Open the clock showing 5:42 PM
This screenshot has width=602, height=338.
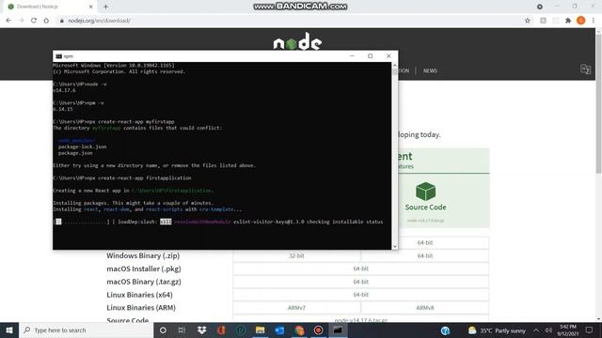pos(568,330)
